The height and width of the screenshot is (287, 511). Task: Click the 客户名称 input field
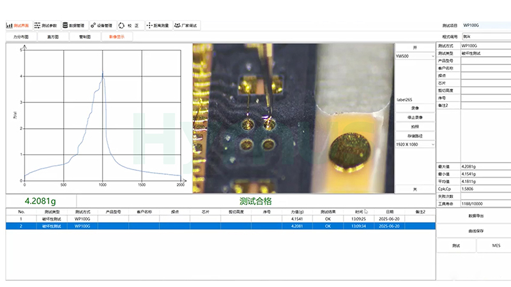(485, 68)
